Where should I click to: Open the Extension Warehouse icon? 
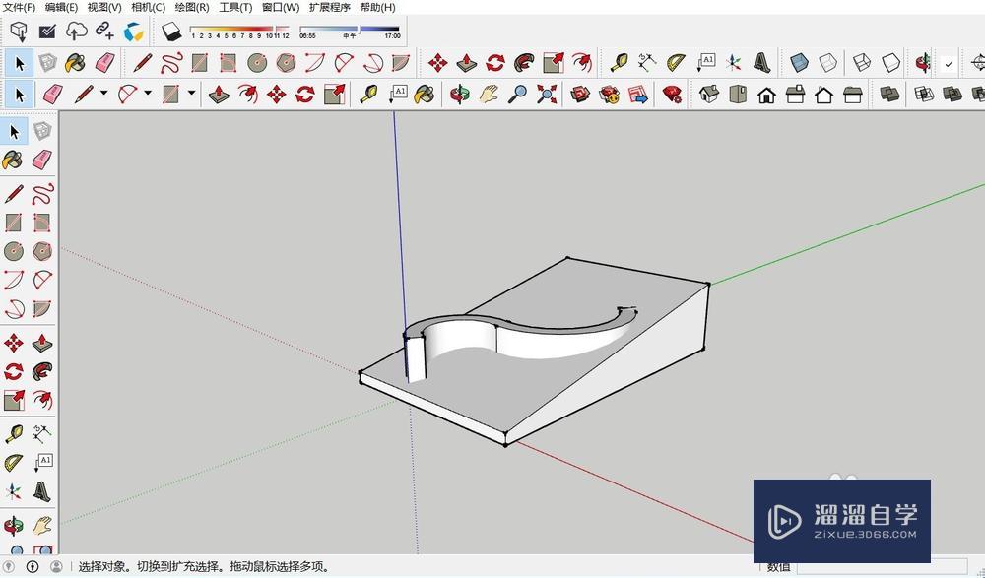pyautogui.click(x=609, y=95)
